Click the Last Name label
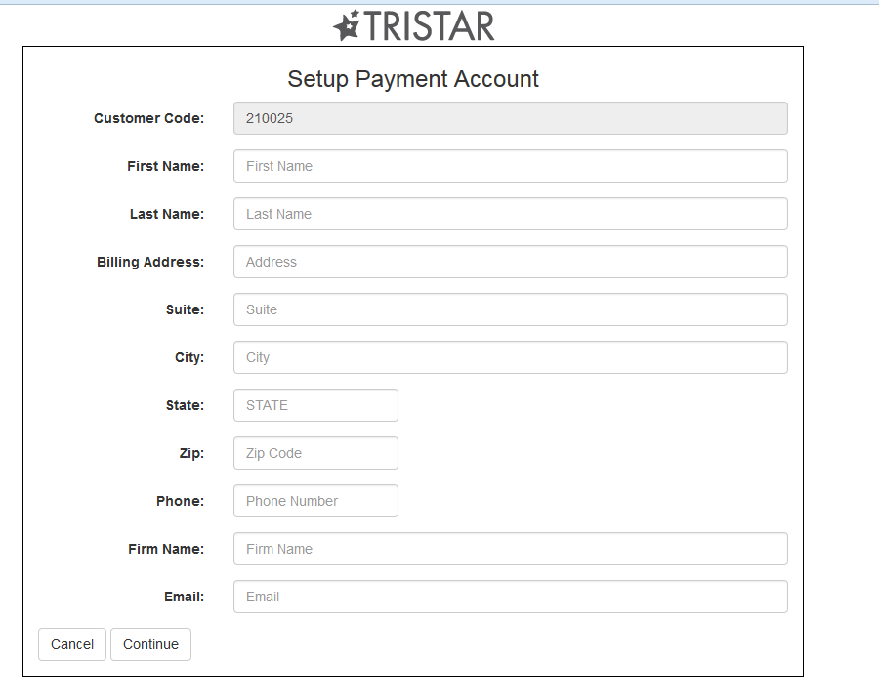Screen dimensions: 879x700 coord(167,214)
